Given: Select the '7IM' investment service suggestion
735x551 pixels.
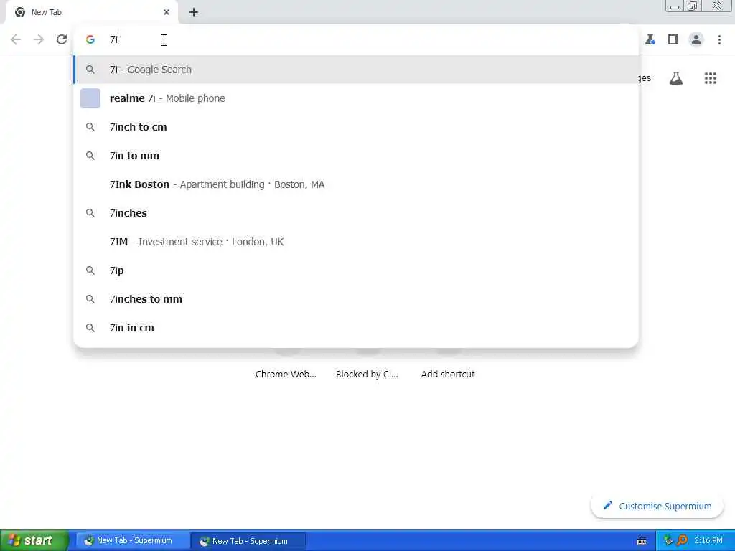Looking at the screenshot, I should pos(356,242).
